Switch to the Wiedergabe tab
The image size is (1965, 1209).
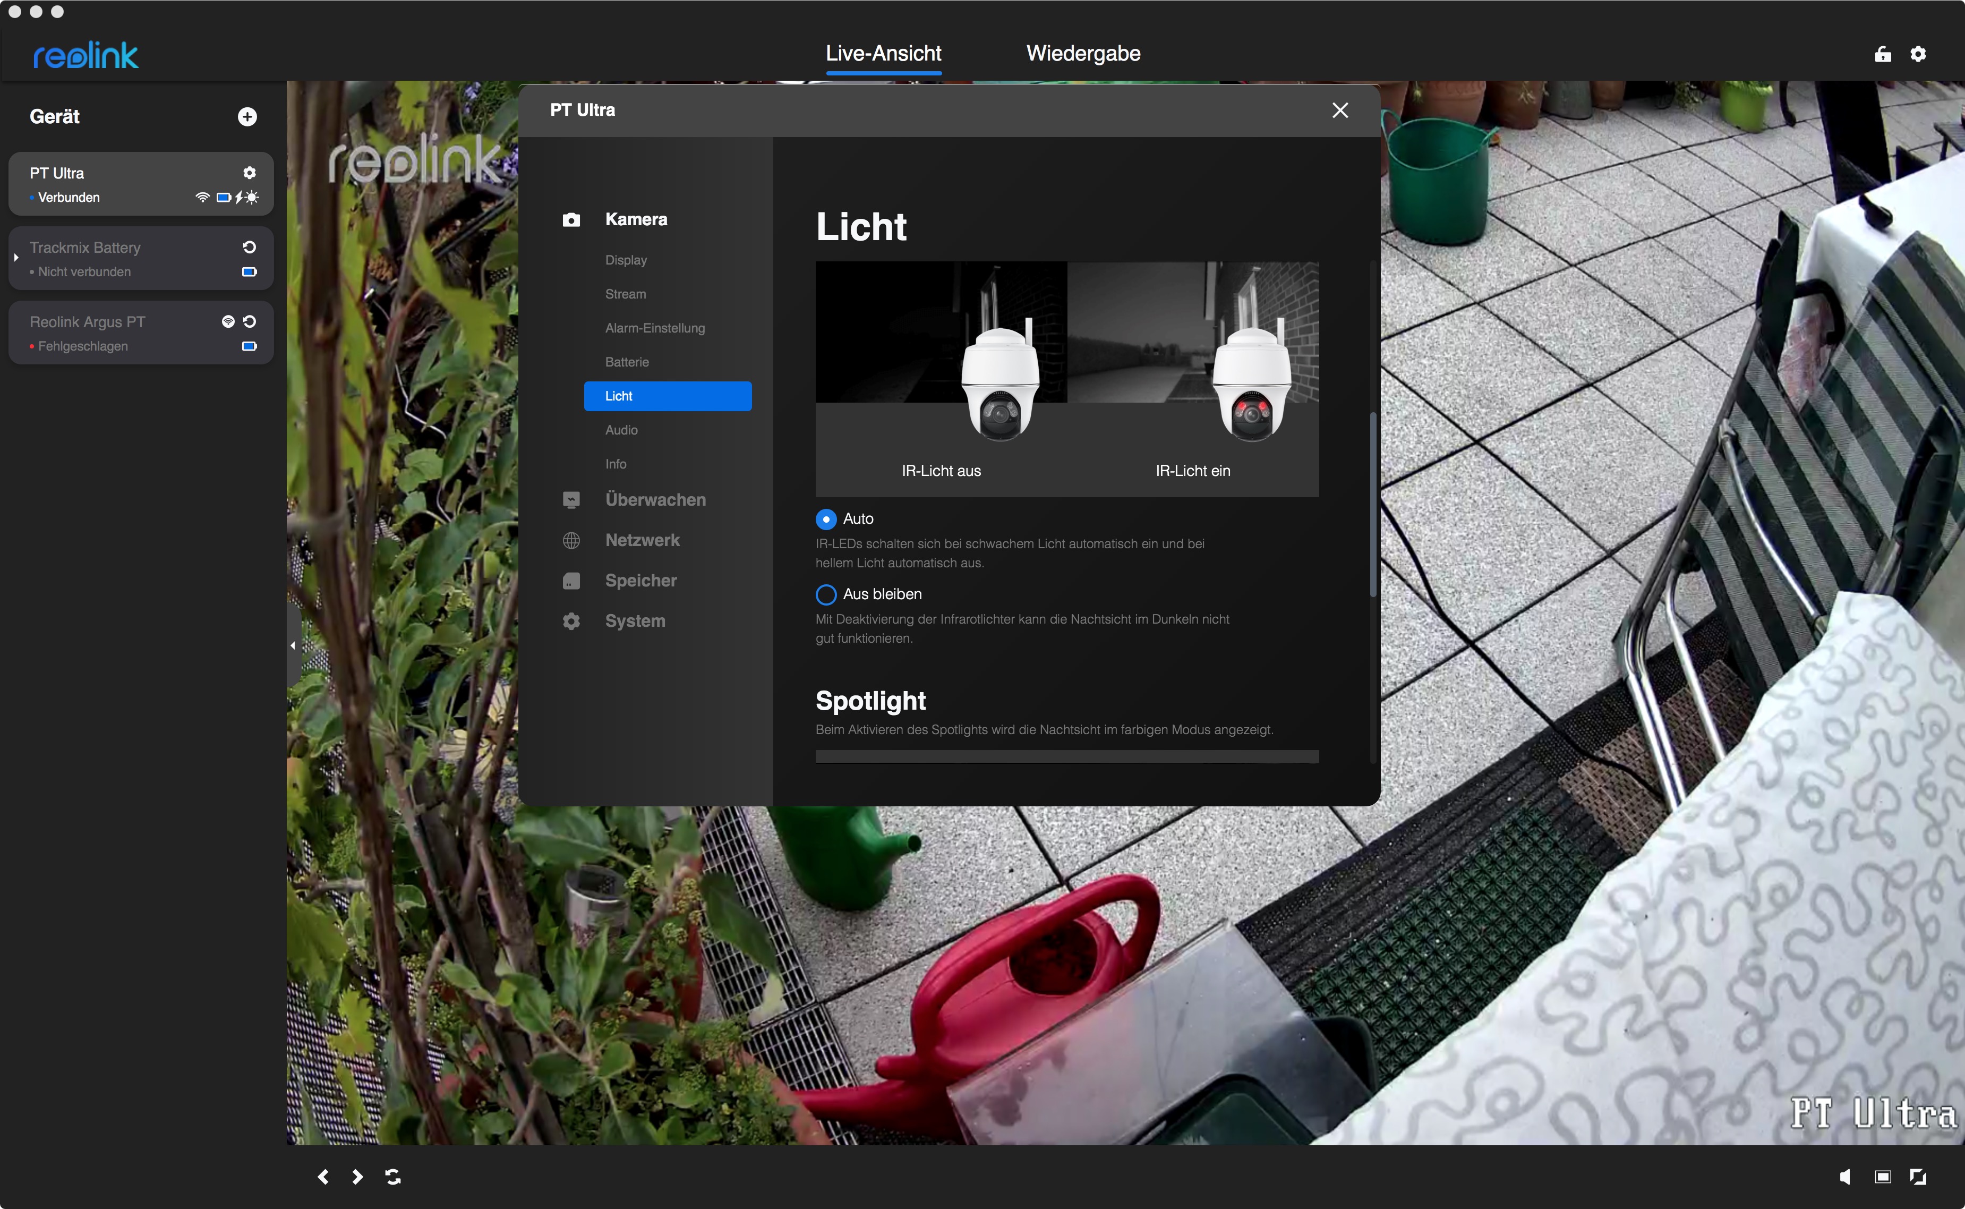click(1082, 54)
